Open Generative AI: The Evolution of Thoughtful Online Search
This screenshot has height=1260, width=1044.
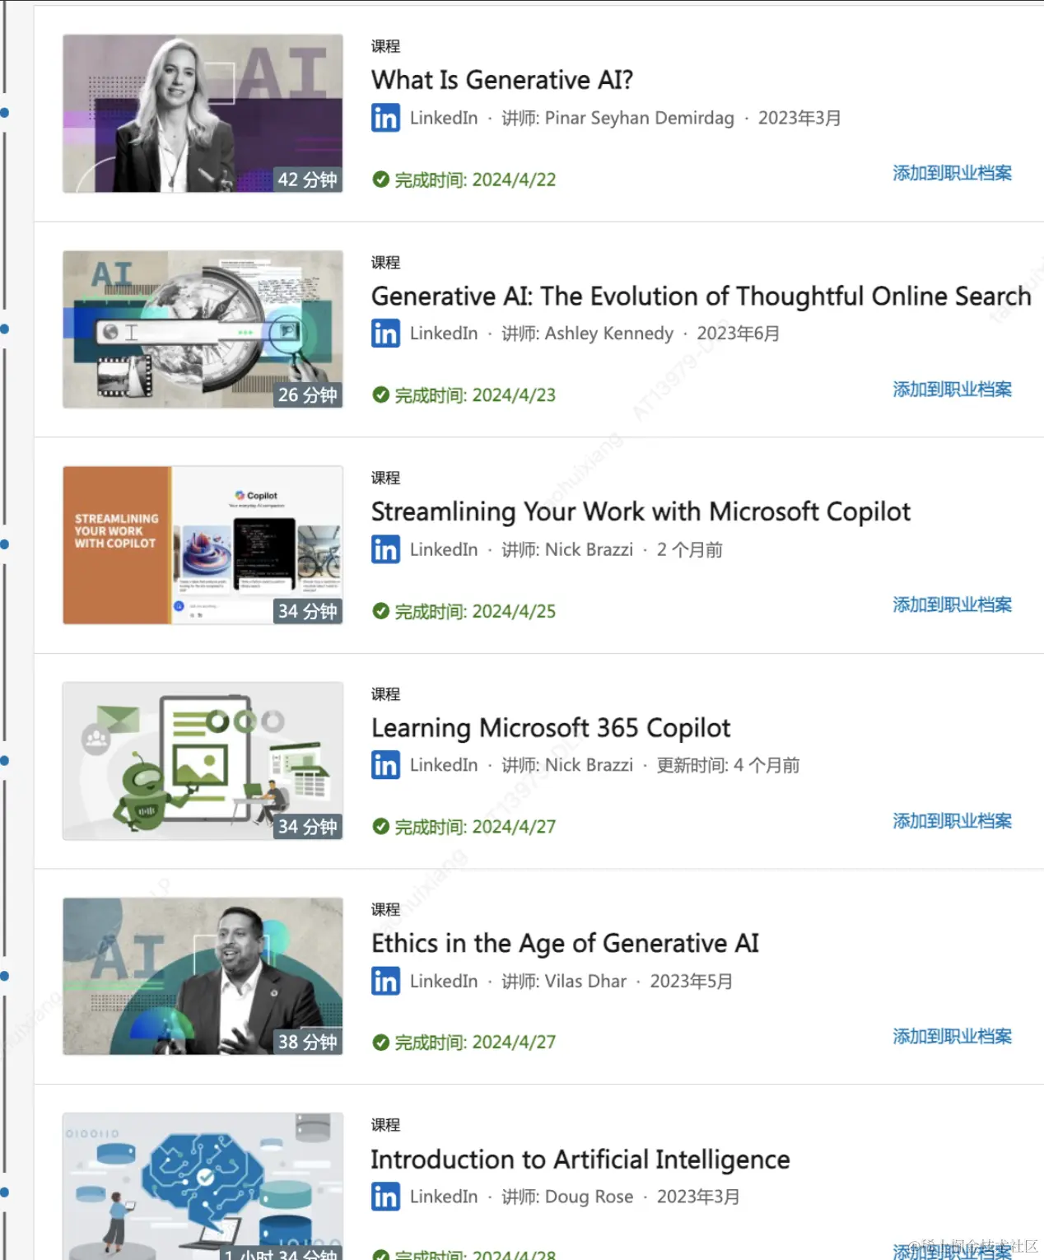coord(701,296)
